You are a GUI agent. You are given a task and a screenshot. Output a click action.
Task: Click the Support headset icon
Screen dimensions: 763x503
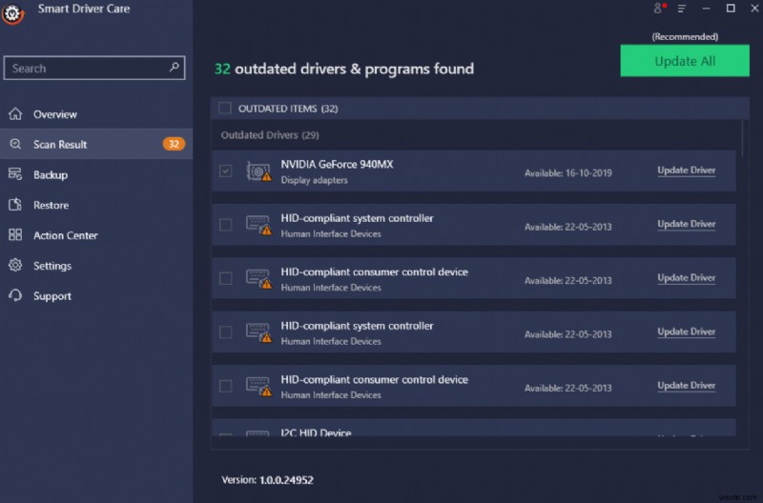(15, 295)
